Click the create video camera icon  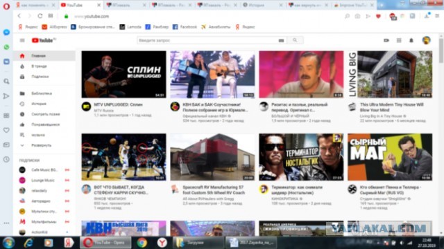[386, 40]
